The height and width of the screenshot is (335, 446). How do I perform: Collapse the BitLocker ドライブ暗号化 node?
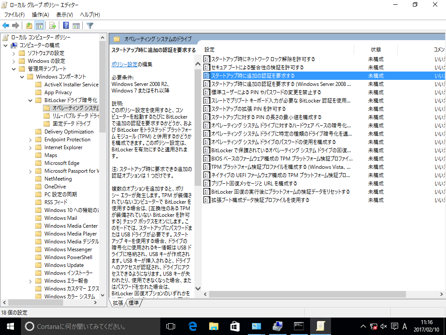click(30, 100)
